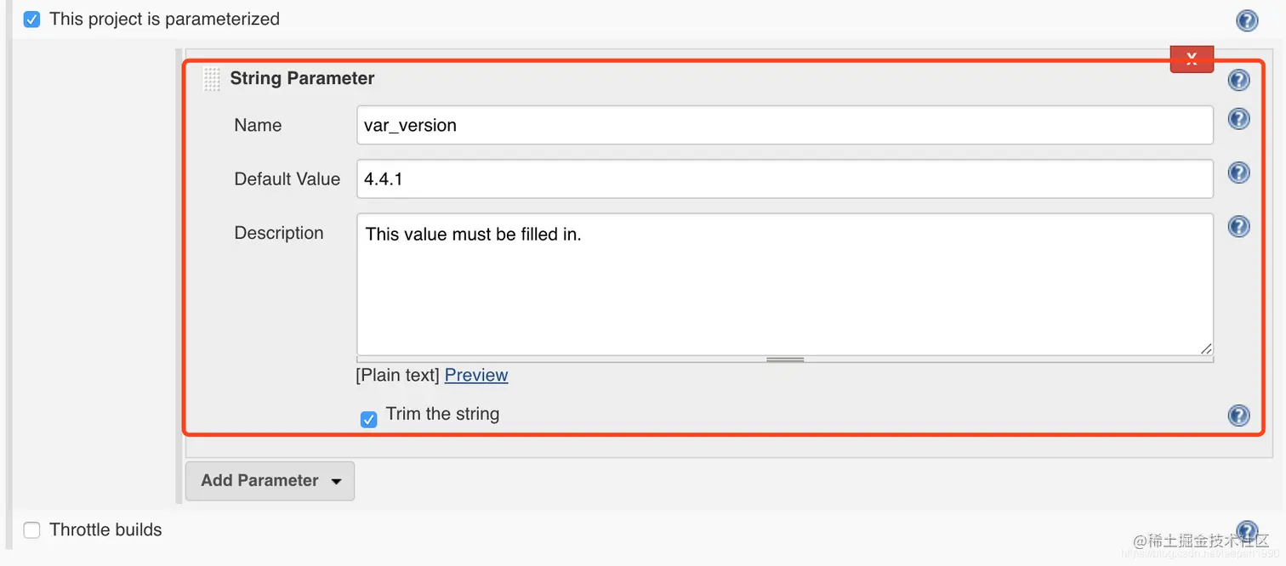Click the Default Value field showing 4.4.1
The height and width of the screenshot is (566, 1286).
(x=784, y=178)
